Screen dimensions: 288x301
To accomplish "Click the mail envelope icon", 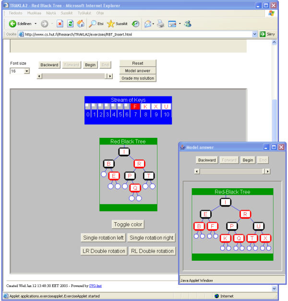I will 148,24.
